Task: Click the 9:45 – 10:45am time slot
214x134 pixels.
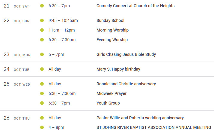Action: 63,20
